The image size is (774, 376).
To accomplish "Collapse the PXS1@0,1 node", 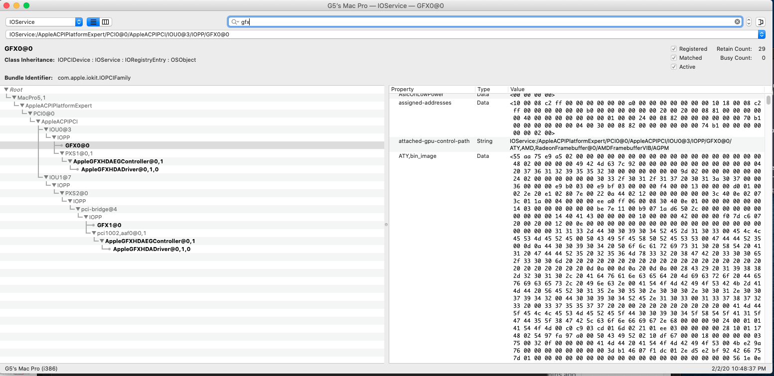I will 62,153.
